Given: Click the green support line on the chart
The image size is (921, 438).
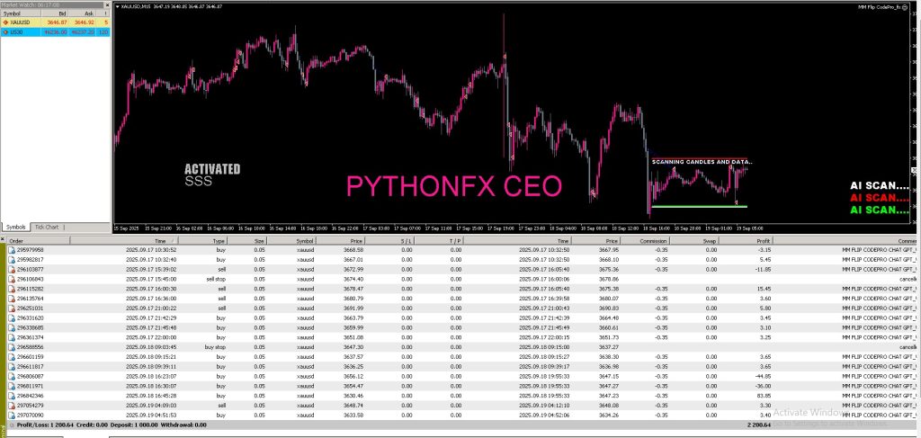Looking at the screenshot, I should 699,206.
